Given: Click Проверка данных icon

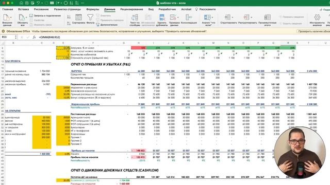Looking at the screenshot, I should click(x=173, y=17).
